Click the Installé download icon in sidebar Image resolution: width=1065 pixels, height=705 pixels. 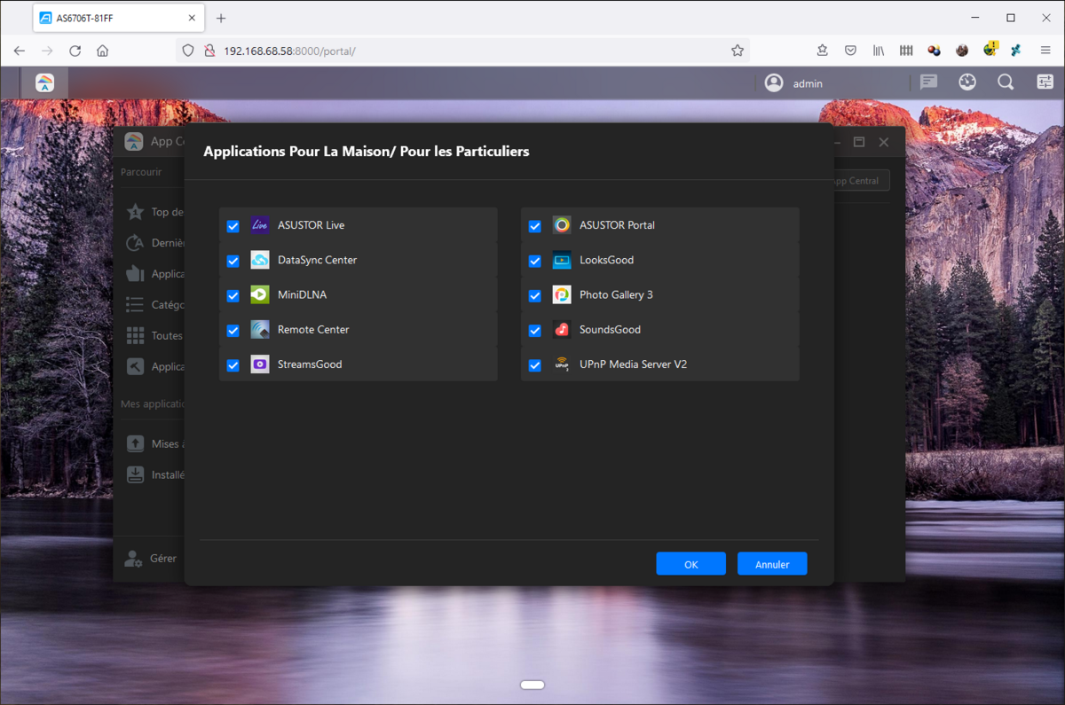tap(135, 474)
